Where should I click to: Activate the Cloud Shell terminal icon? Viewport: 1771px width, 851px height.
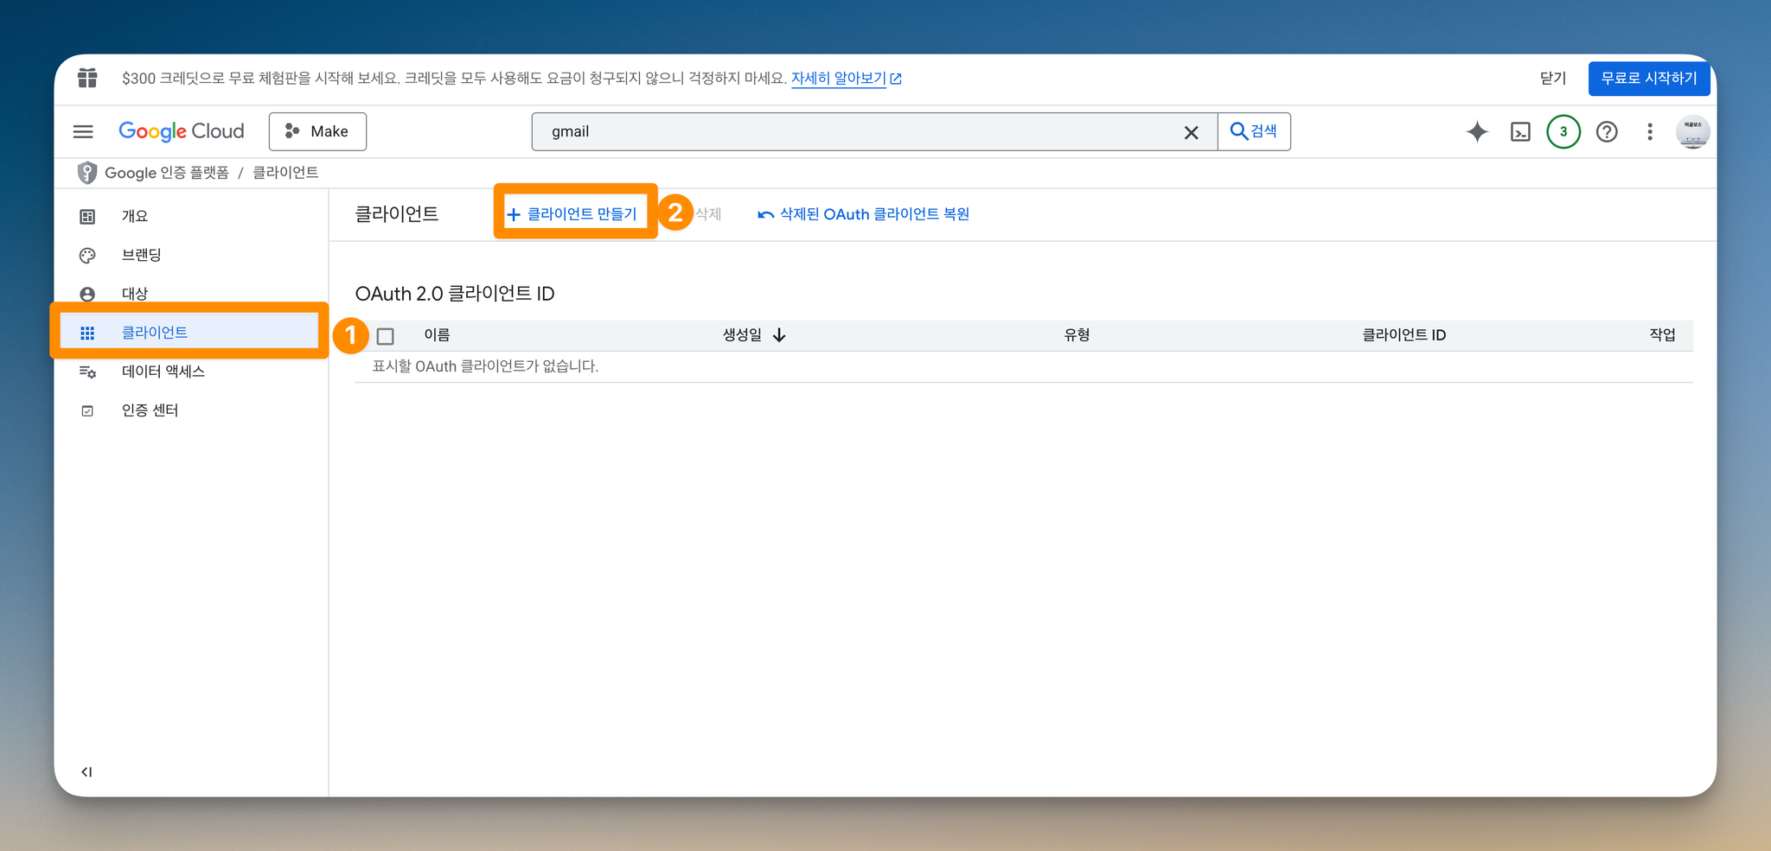(x=1520, y=131)
